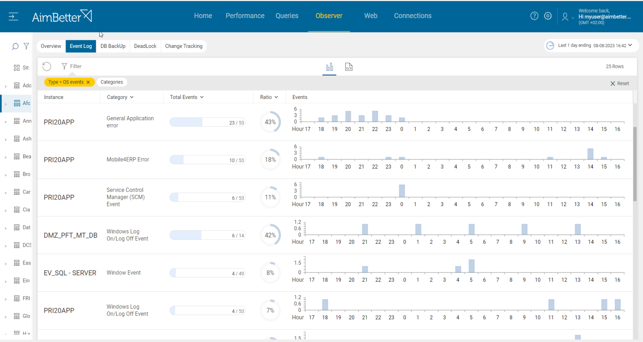Click the 23 / 53 total events bar
Screen dimensions: 643x342
point(207,122)
